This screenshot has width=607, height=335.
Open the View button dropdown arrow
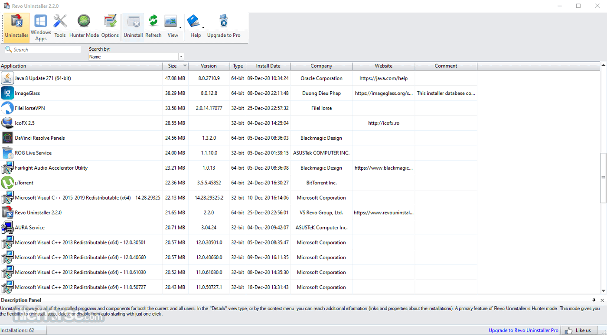[180, 28]
